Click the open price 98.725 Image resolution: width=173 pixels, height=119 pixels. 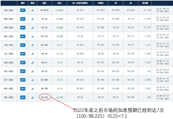100,63
